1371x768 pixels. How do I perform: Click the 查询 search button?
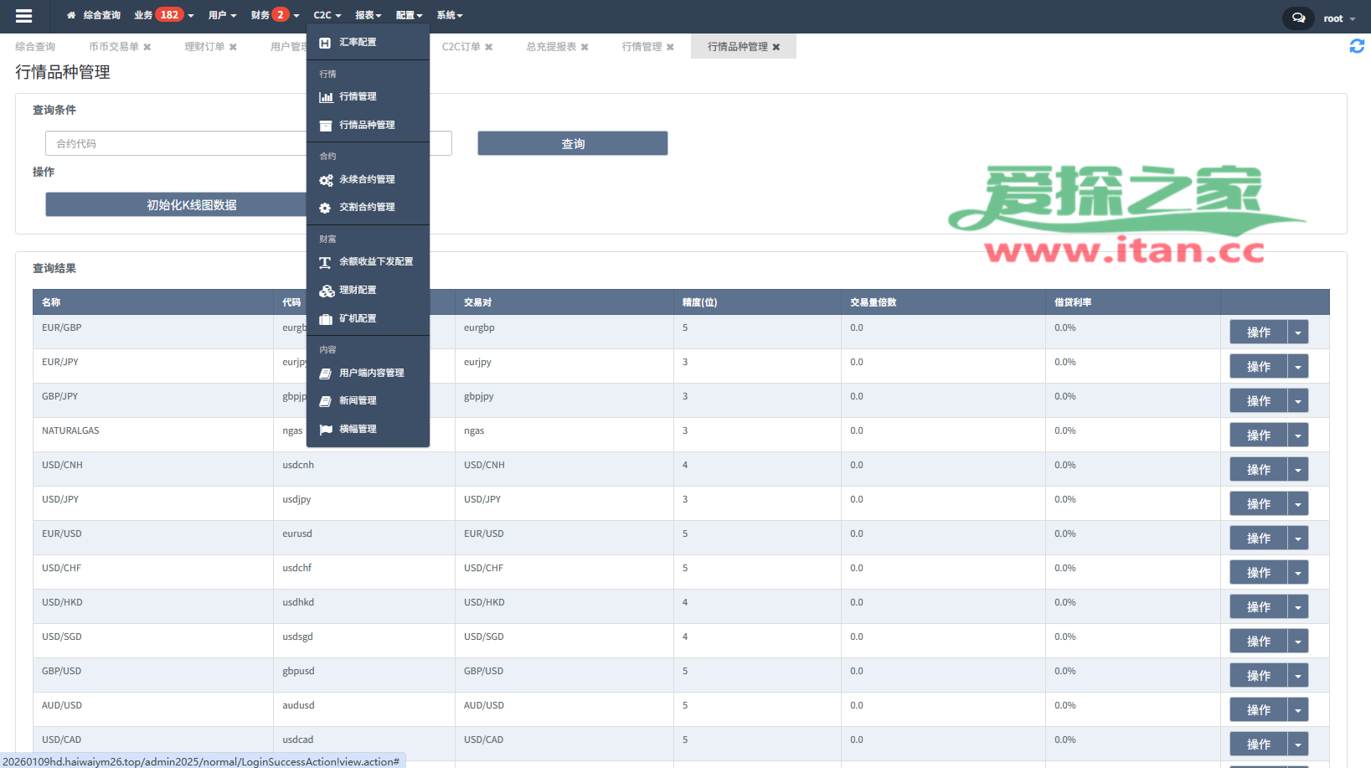click(x=572, y=144)
